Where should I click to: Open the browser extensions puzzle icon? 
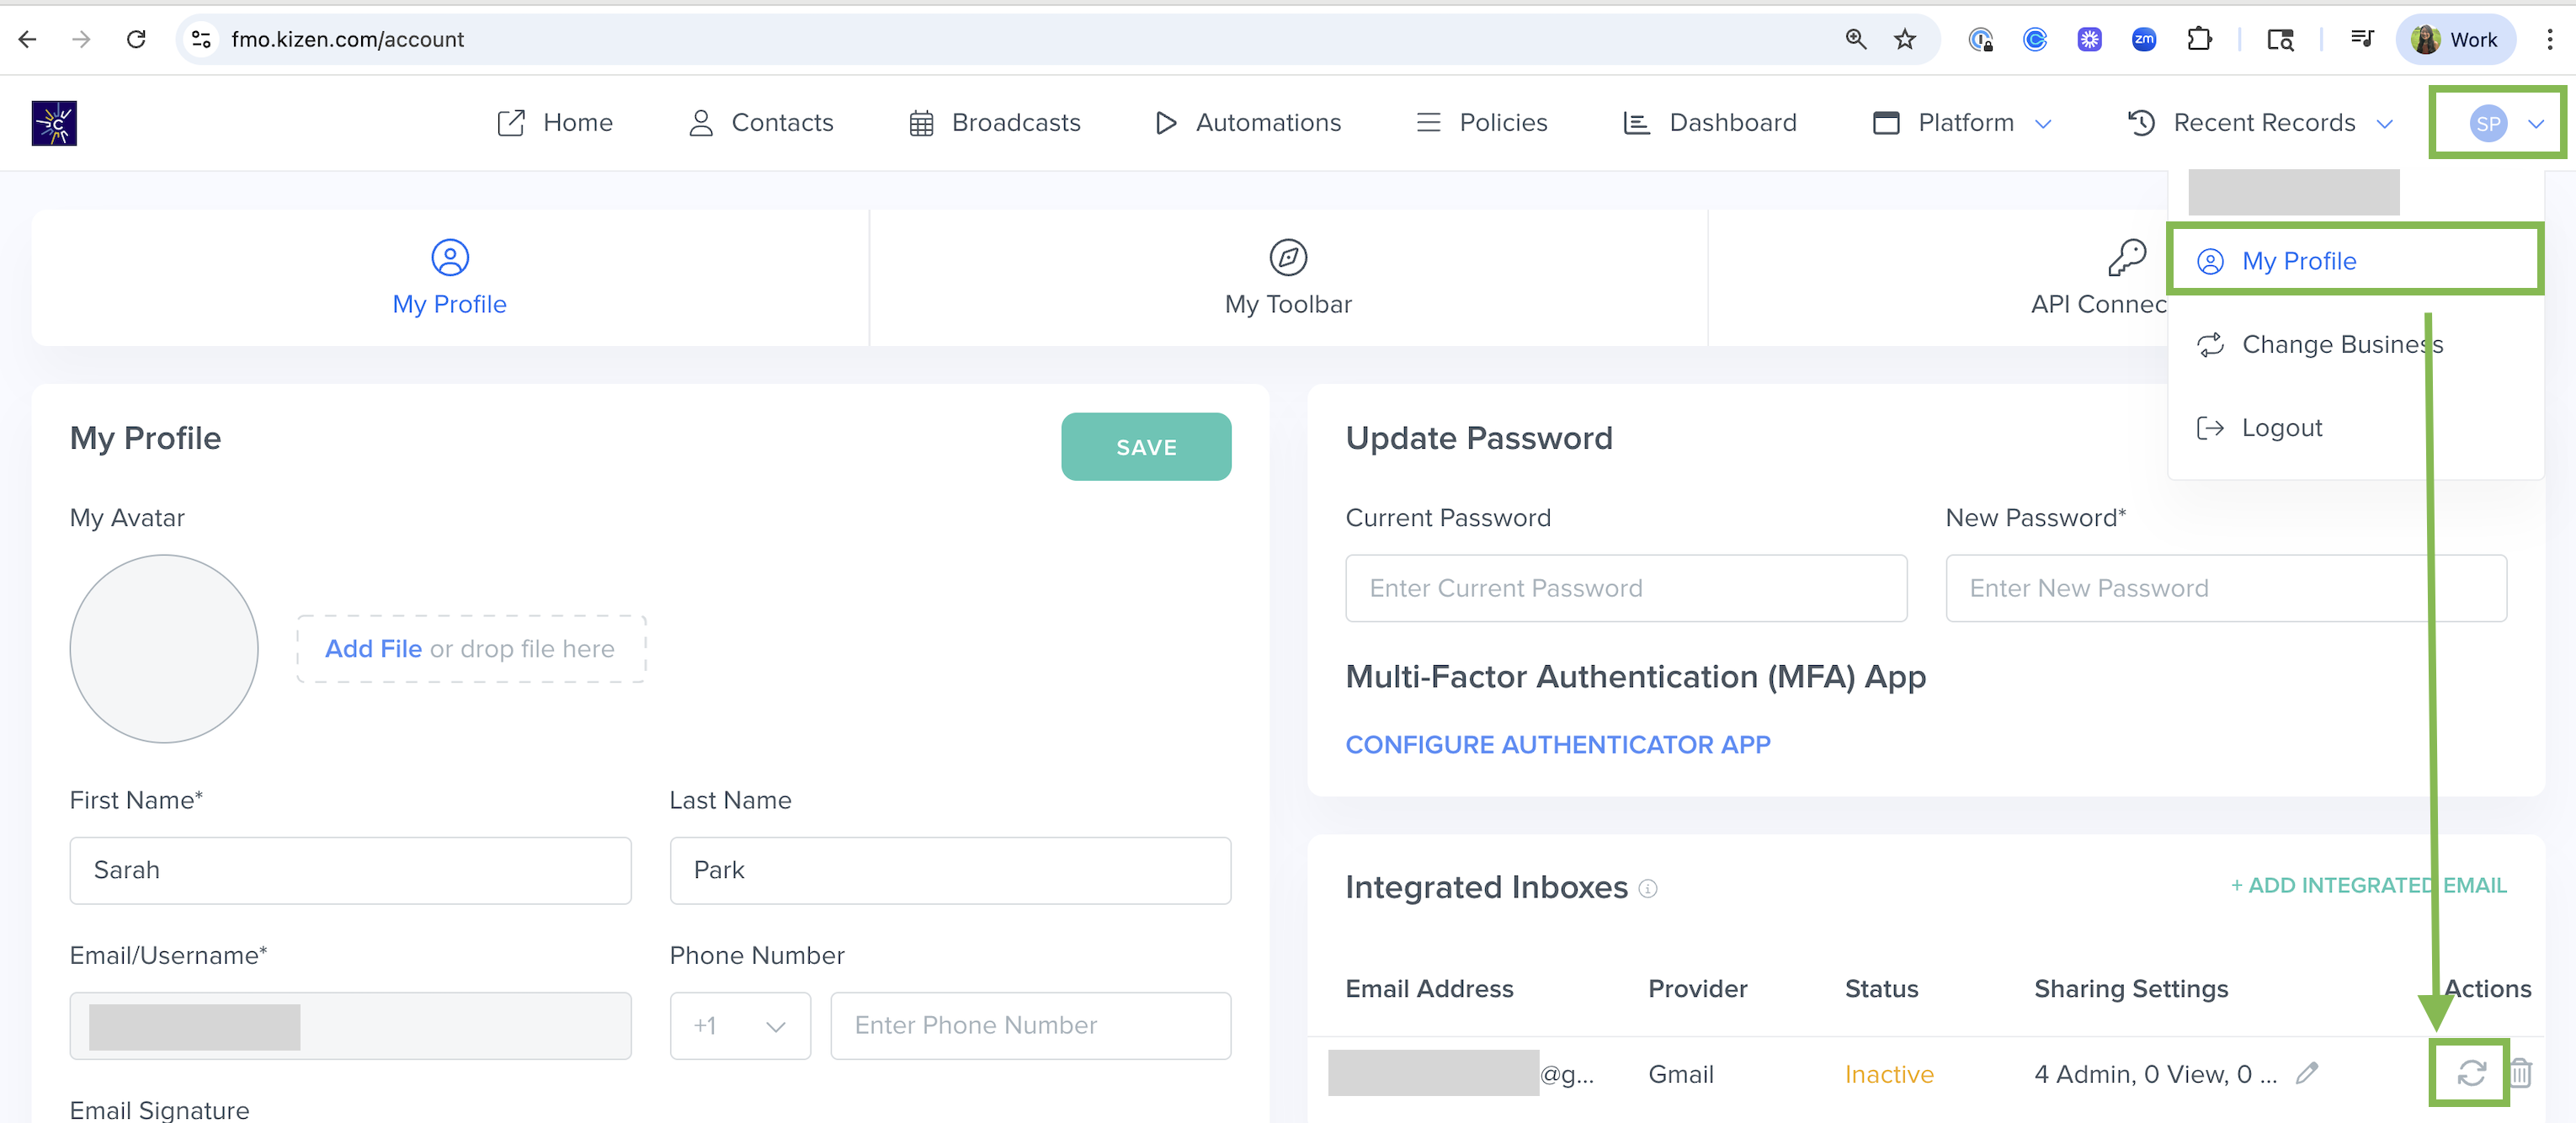pos(2199,39)
